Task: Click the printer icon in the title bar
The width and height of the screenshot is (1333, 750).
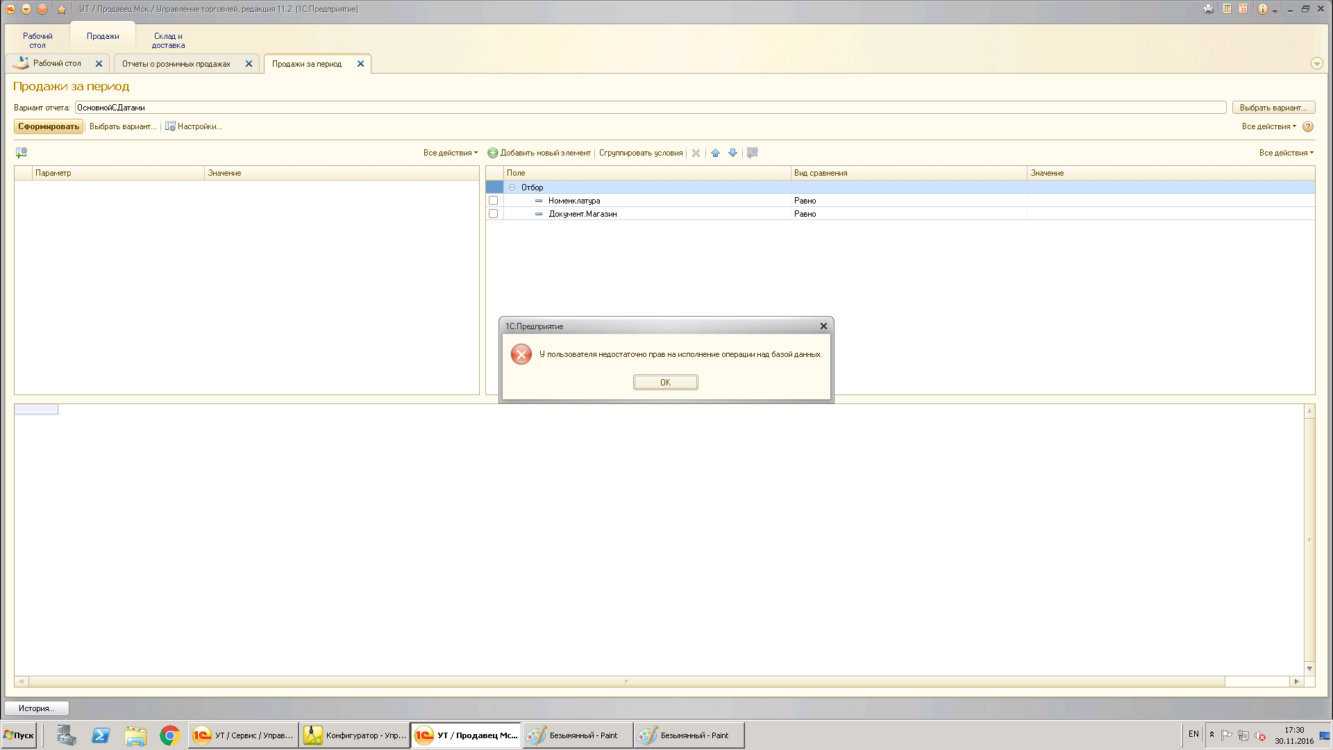Action: click(1209, 9)
